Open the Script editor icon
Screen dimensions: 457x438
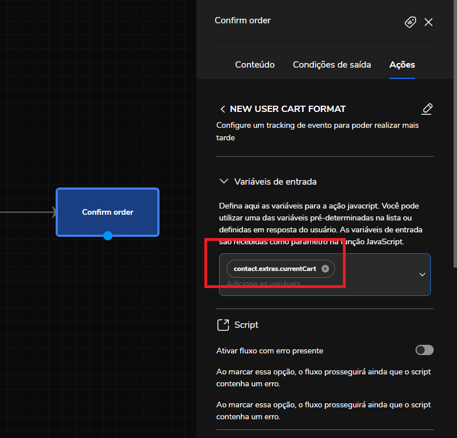(223, 325)
